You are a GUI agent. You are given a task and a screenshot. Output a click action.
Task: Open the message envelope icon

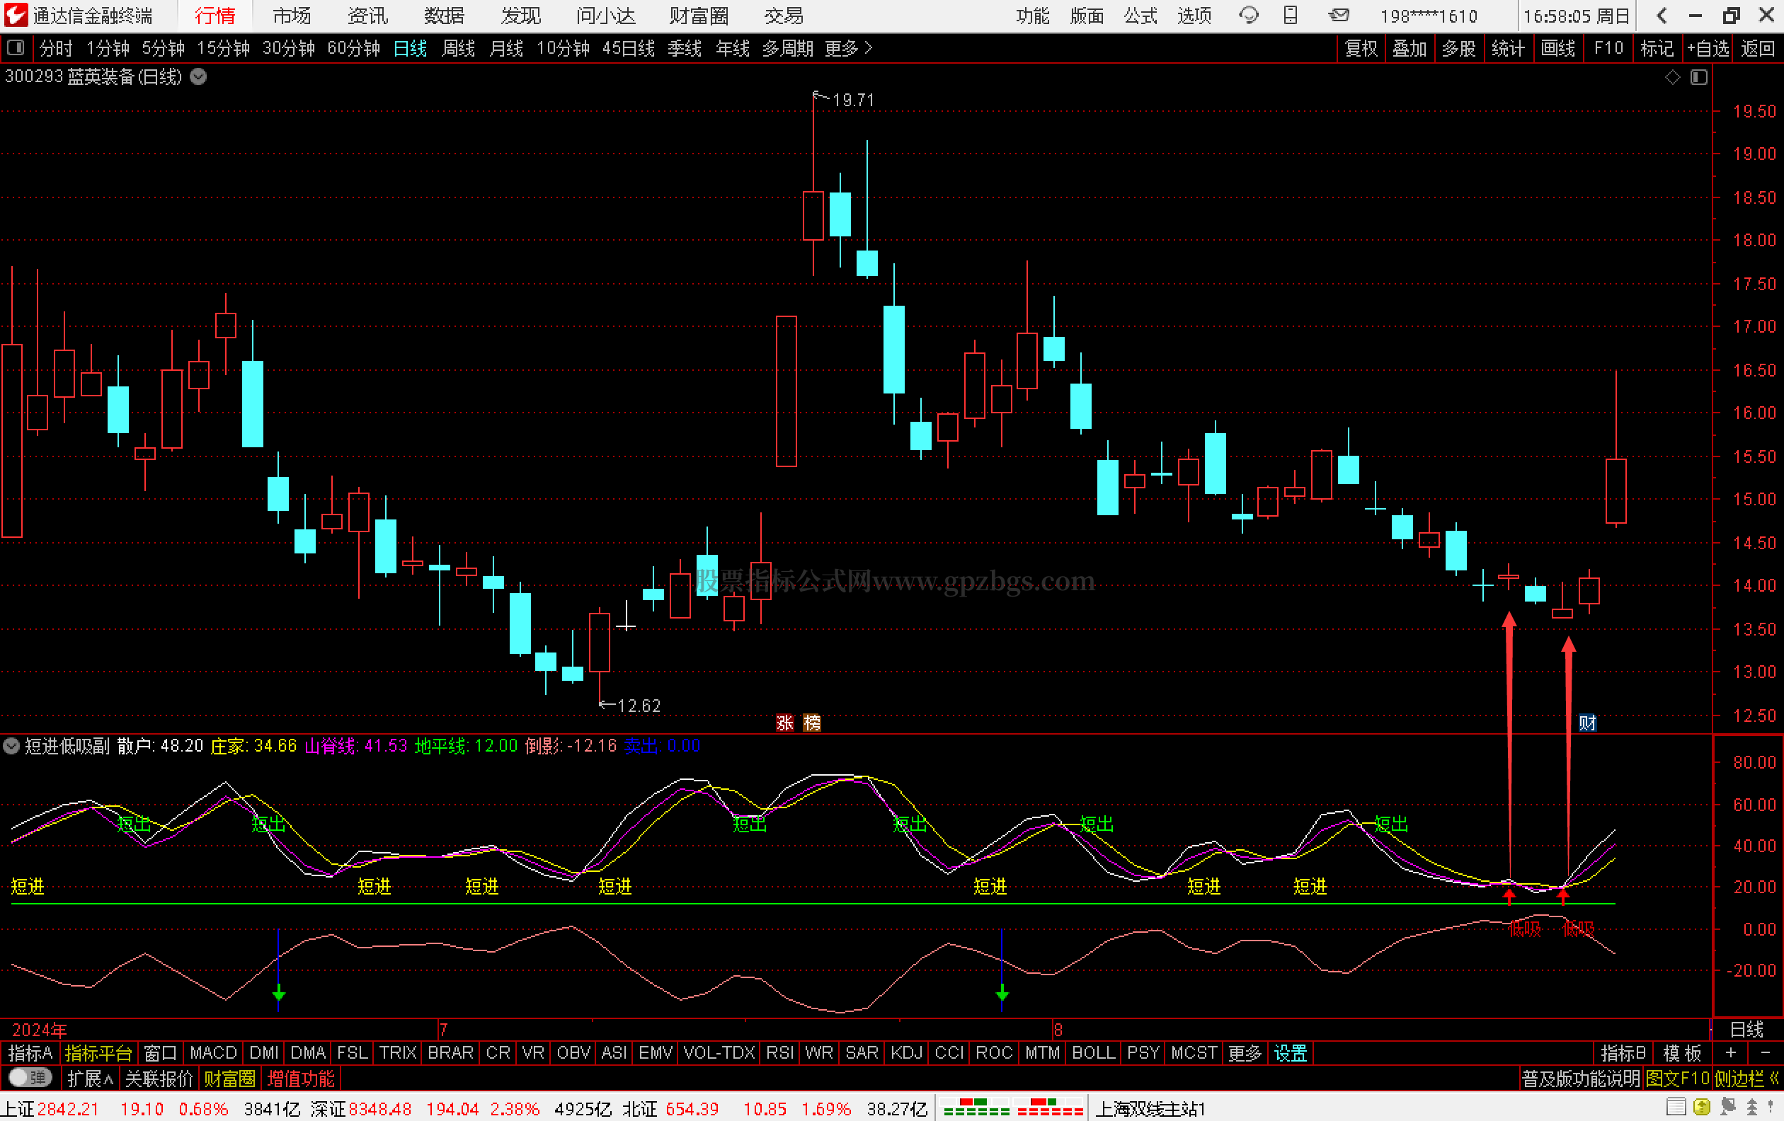click(x=1338, y=15)
